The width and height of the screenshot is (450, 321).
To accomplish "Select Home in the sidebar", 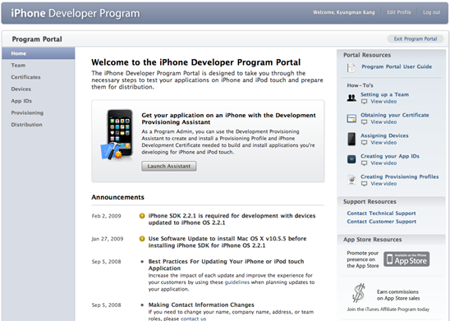I will click(x=39, y=53).
